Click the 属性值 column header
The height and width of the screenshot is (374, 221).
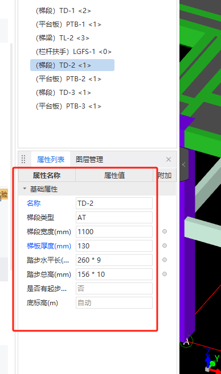pyautogui.click(x=114, y=176)
